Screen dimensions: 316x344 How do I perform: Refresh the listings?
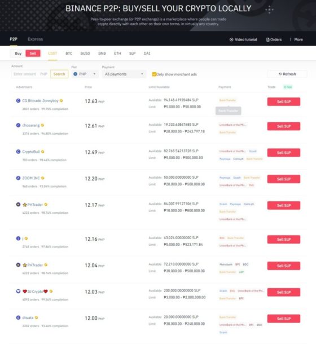point(287,74)
